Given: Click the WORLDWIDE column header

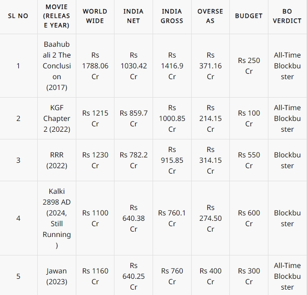Looking at the screenshot, I should click(x=95, y=16).
